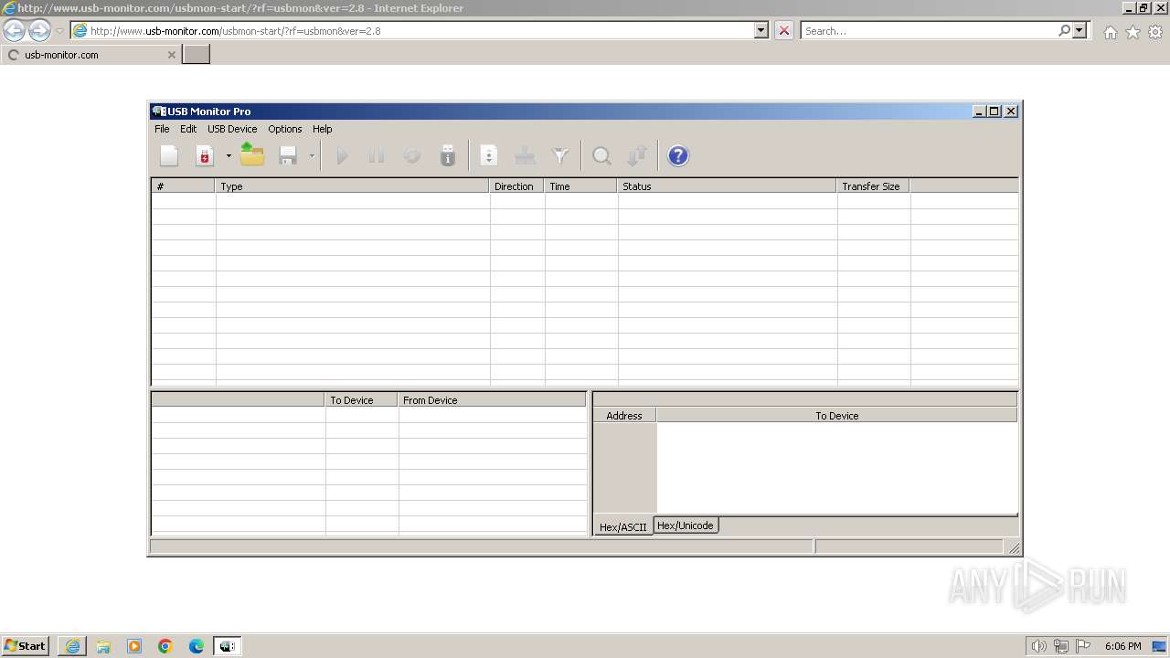Open the File menu
The image size is (1170, 658).
coord(162,129)
